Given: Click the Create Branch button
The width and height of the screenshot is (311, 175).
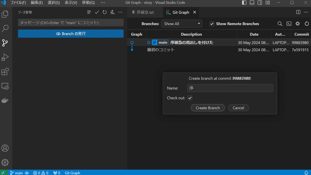Looking at the screenshot, I should click(x=208, y=108).
